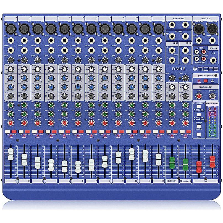Toggle the 2 track mix switch

tap(199, 134)
